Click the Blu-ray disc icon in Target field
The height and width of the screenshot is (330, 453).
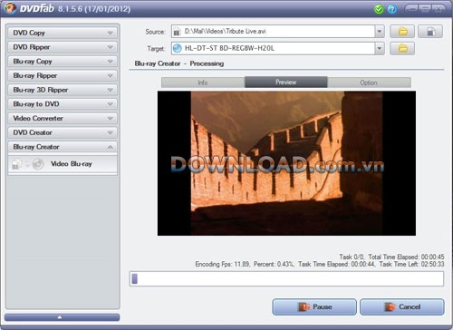click(178, 48)
